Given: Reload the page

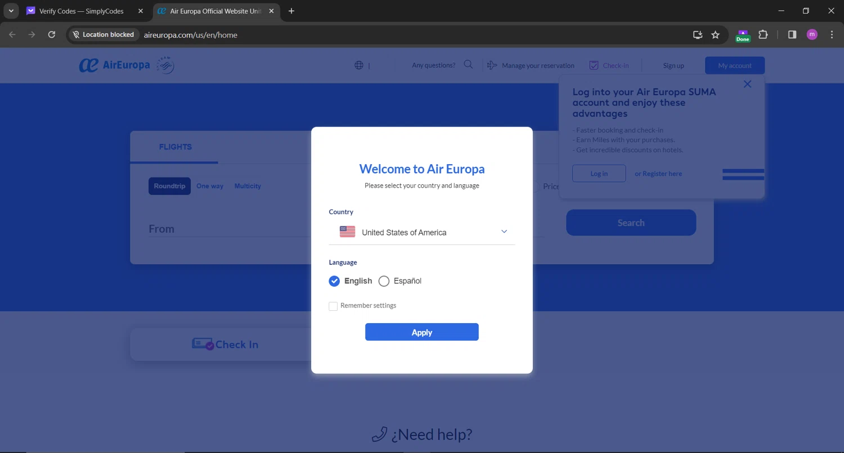Looking at the screenshot, I should coord(51,35).
